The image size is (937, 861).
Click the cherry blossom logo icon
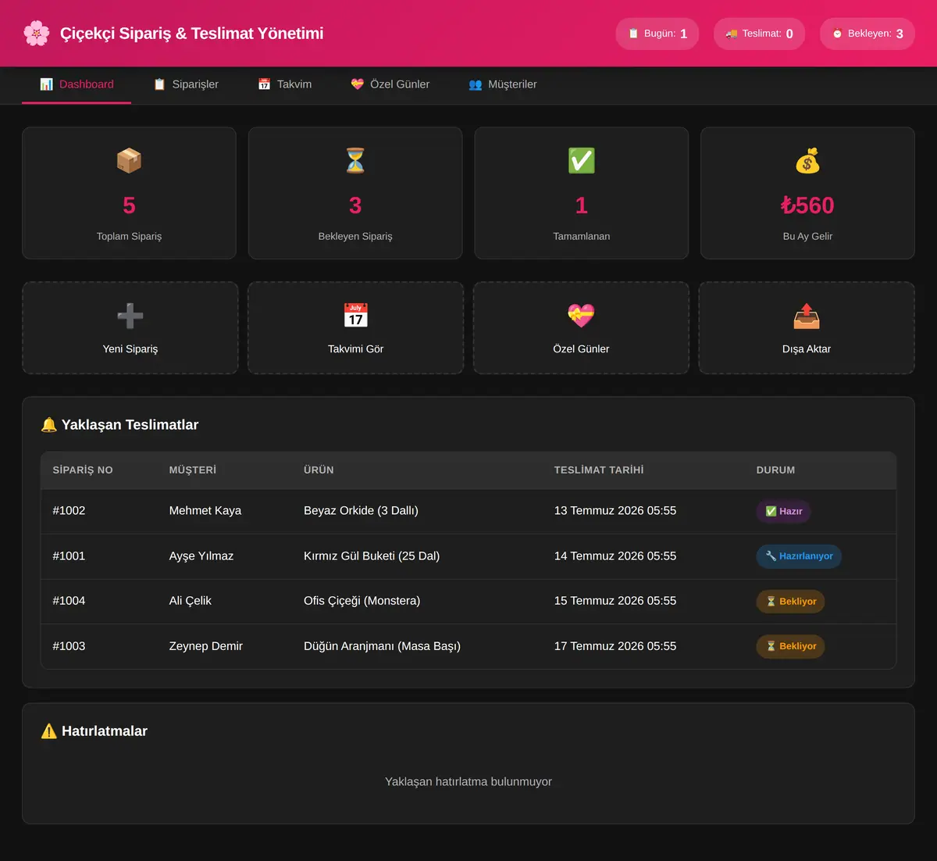point(37,34)
